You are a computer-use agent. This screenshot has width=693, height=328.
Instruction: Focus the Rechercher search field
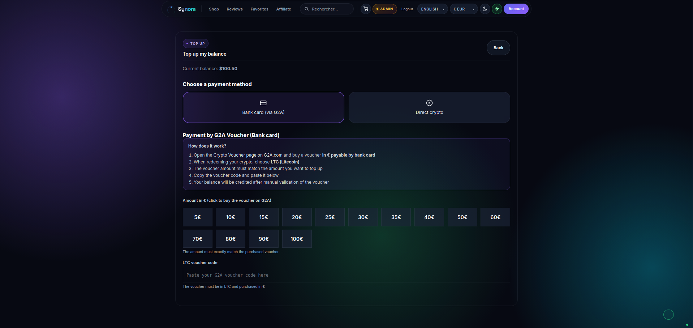point(327,9)
